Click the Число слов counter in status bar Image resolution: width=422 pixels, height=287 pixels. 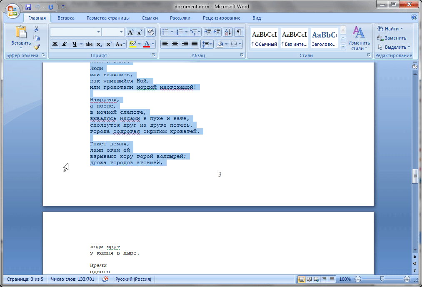pos(72,279)
